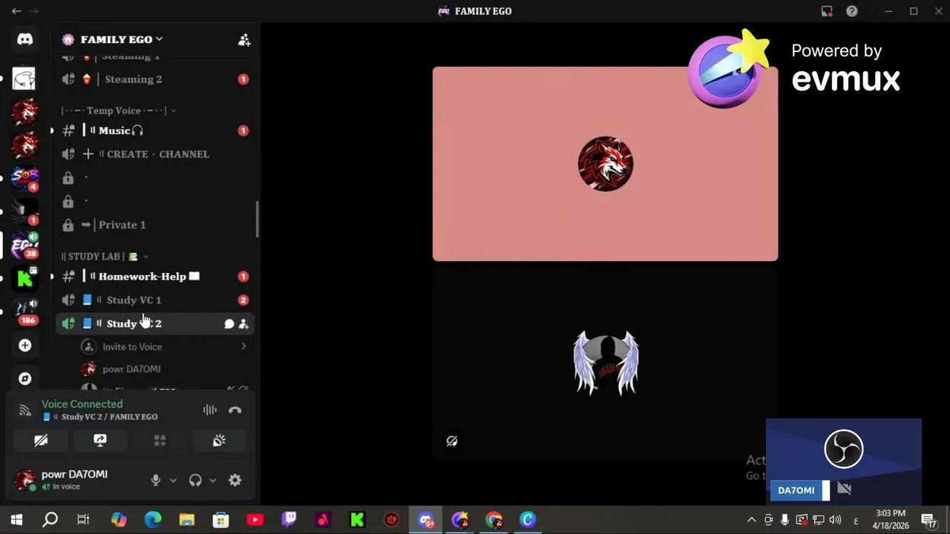The width and height of the screenshot is (950, 534).
Task: Click the channel list scrollbar
Action: (257, 220)
